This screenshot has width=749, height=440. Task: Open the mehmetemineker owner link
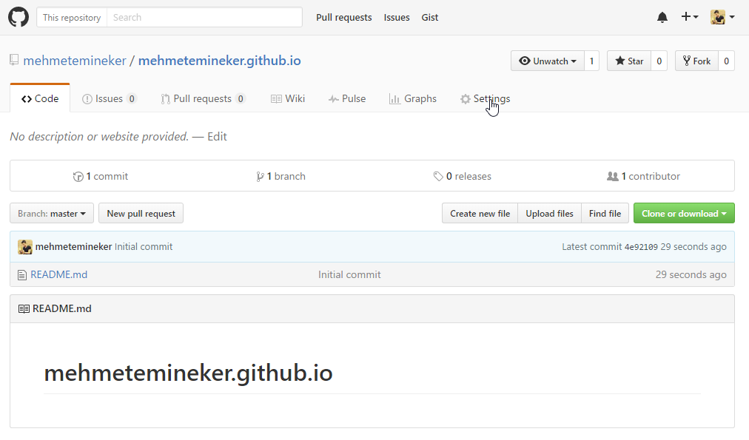75,61
